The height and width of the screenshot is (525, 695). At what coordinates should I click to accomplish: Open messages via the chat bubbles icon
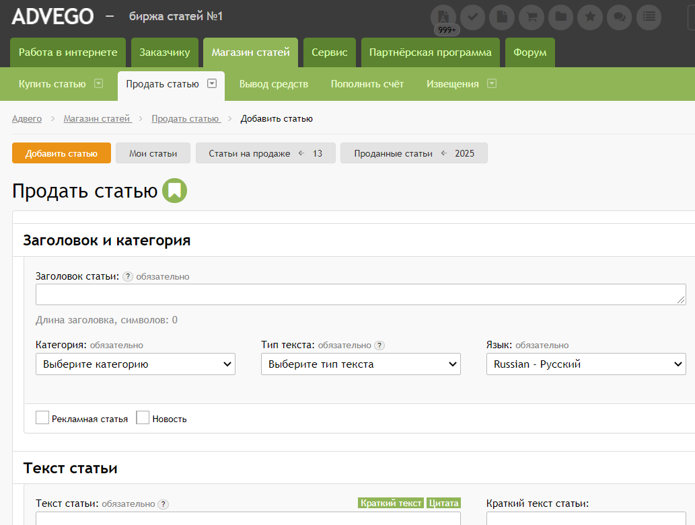coord(619,17)
